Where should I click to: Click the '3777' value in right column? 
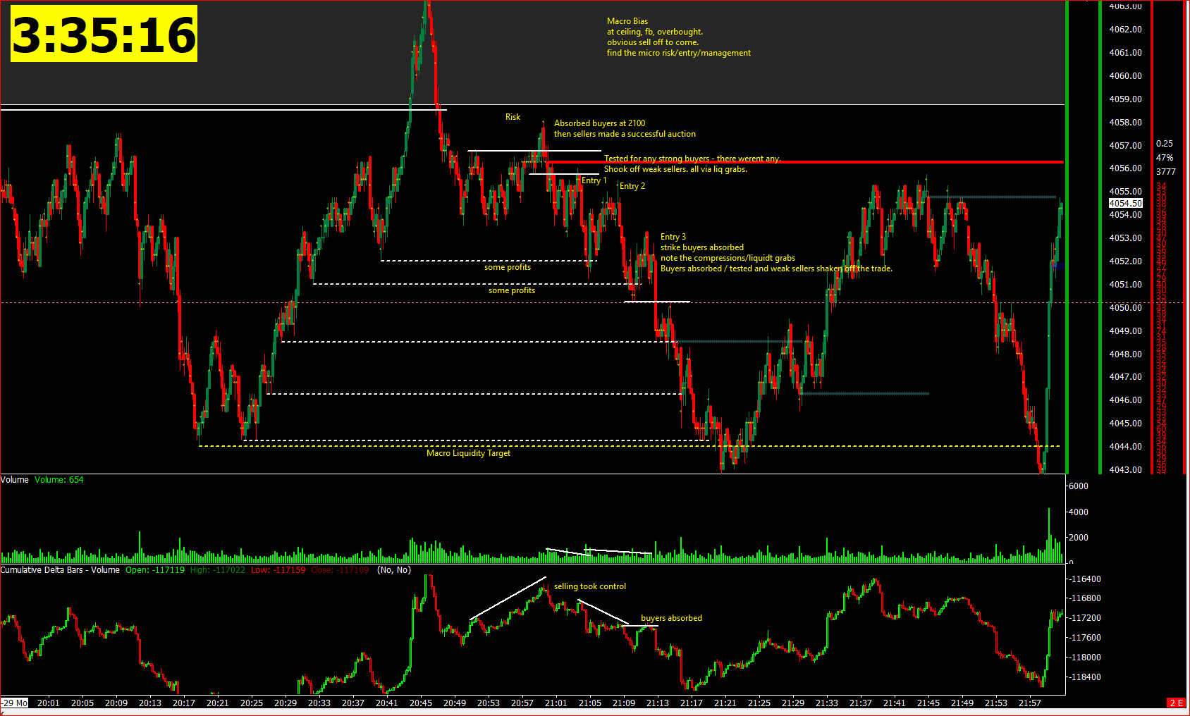pos(1166,172)
